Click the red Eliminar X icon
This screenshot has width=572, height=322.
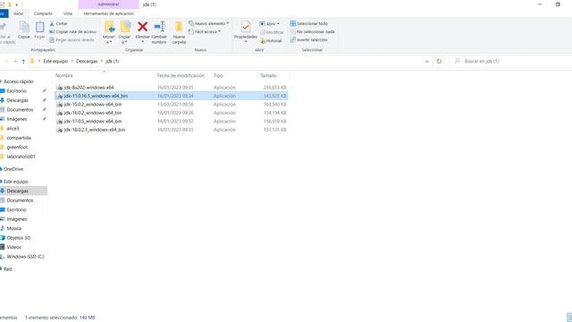click(x=143, y=27)
